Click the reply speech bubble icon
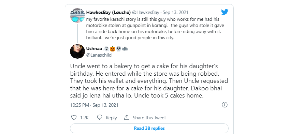Screen dimensions: 289x134 point(100,117)
